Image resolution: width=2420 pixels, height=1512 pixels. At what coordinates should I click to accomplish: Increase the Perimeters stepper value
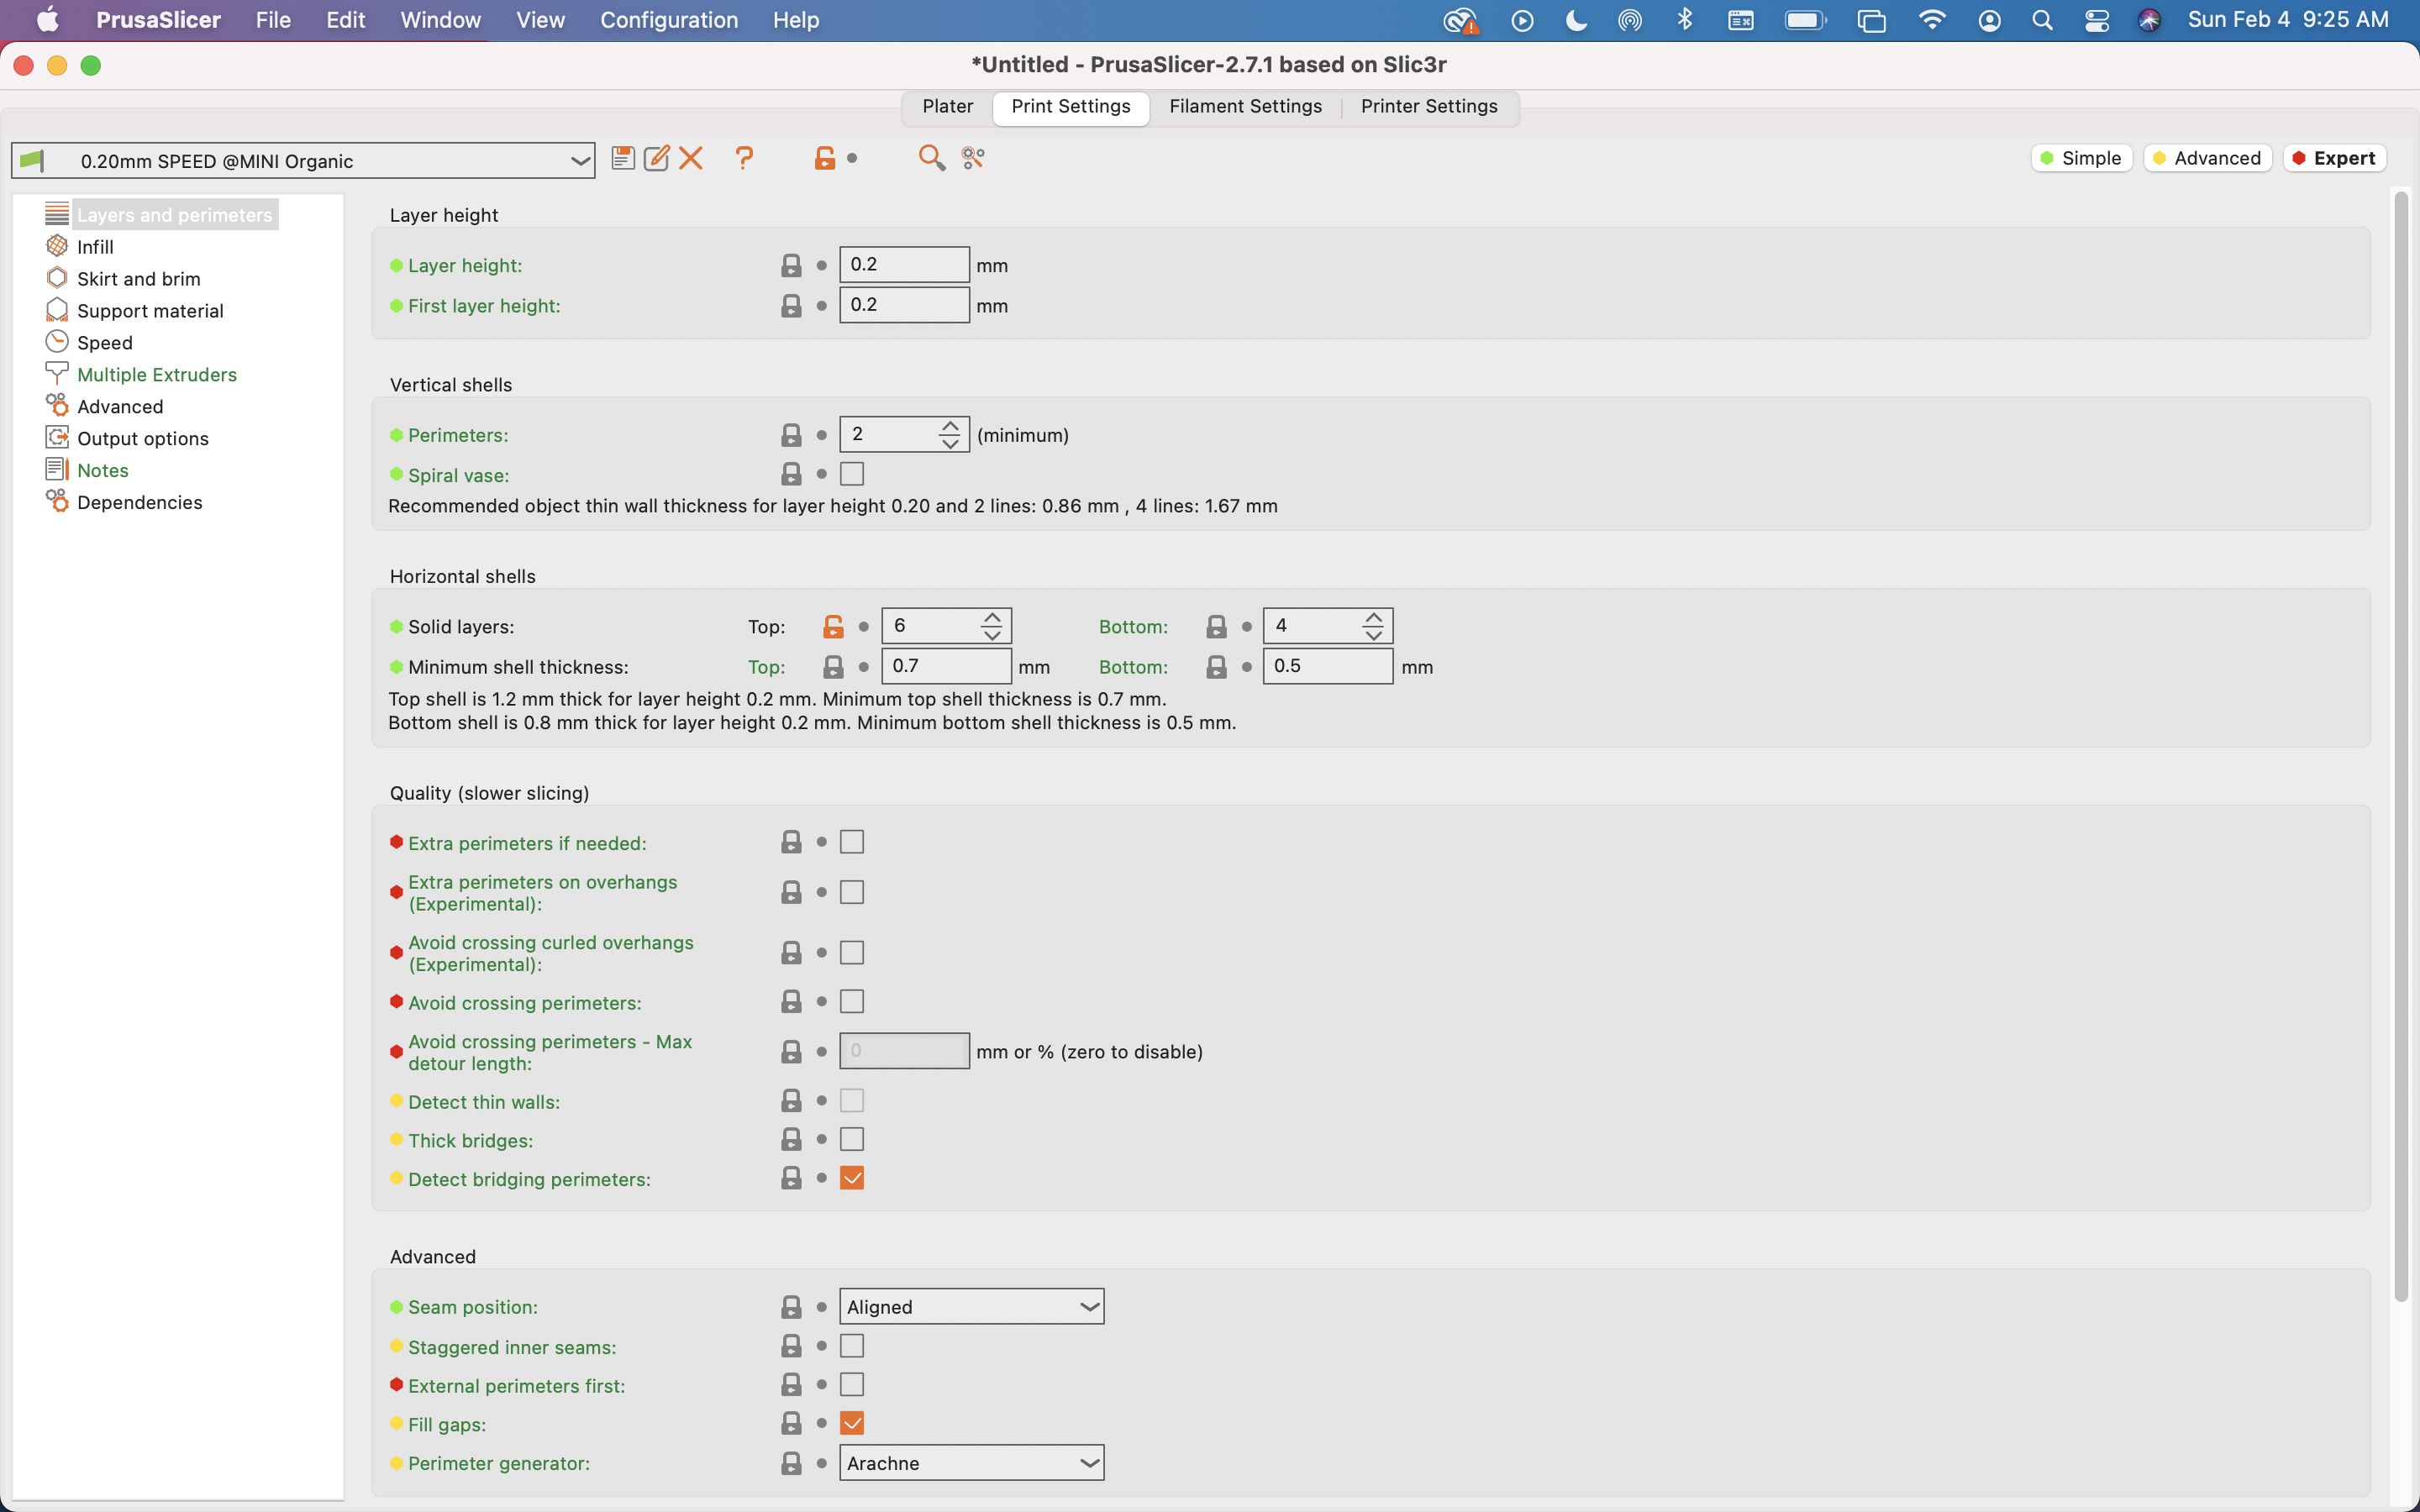point(950,426)
